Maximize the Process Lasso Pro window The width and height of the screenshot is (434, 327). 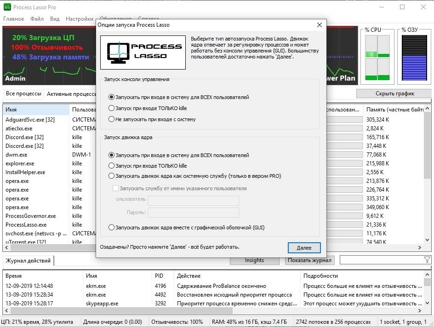click(x=402, y=7)
